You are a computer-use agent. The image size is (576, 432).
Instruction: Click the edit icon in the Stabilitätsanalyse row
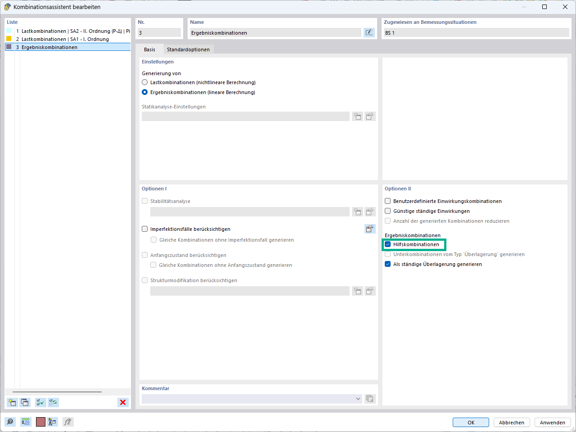click(370, 211)
